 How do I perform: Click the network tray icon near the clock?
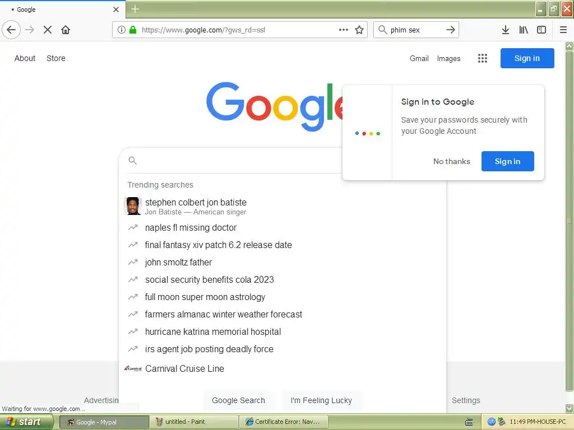[x=501, y=422]
